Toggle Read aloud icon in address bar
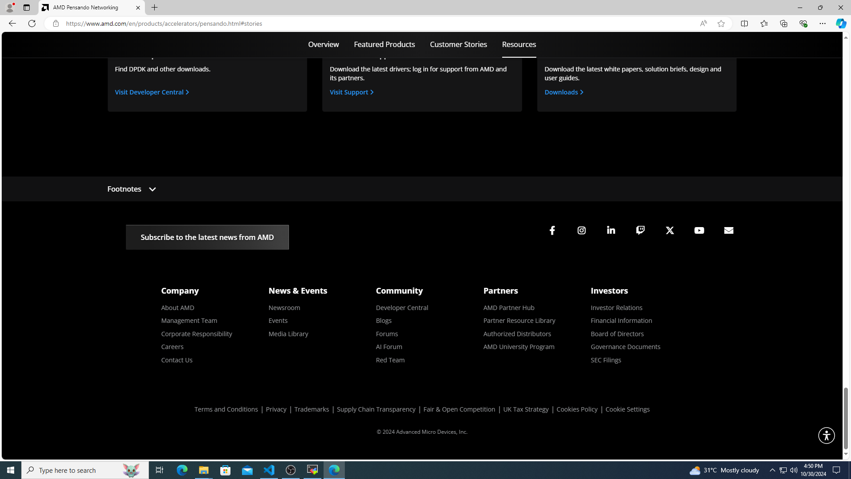This screenshot has height=479, width=851. tap(703, 24)
